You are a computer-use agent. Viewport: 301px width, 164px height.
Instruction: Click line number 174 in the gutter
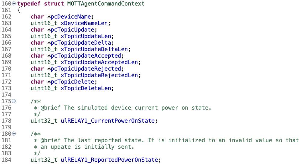[6, 95]
